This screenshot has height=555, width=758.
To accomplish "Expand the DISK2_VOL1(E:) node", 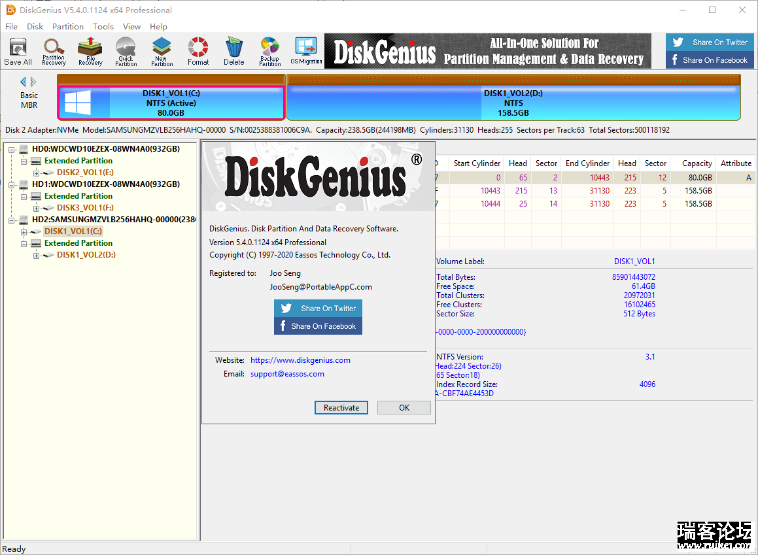I will point(36,173).
